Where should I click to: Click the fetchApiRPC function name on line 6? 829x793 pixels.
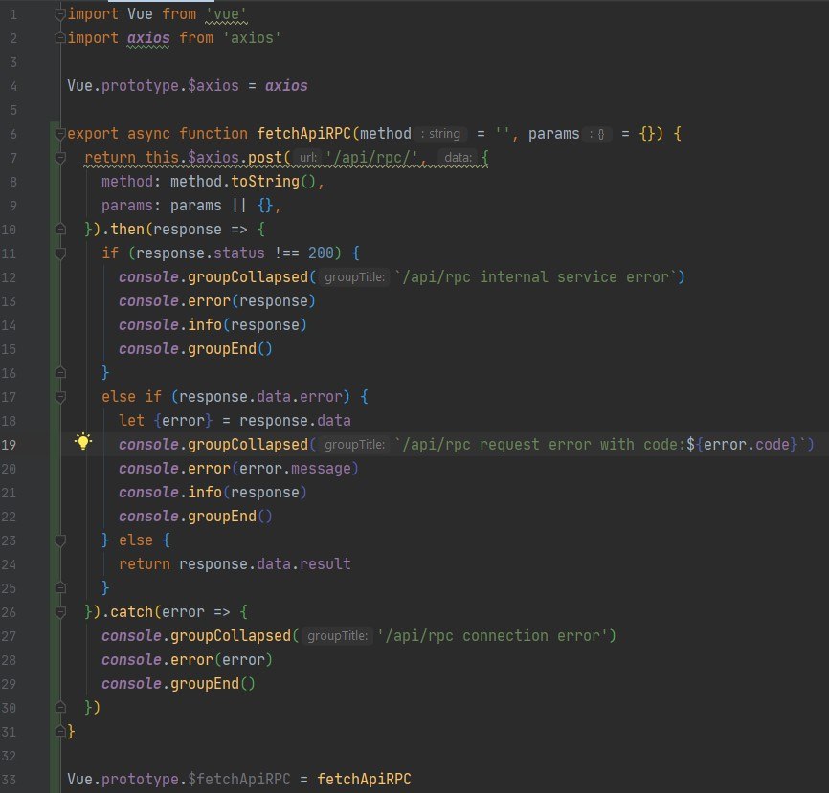pos(304,134)
